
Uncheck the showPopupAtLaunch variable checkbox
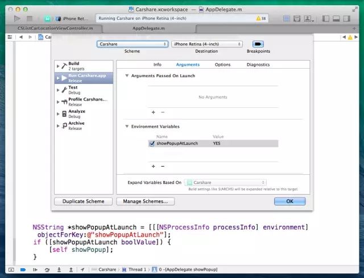[x=152, y=144]
